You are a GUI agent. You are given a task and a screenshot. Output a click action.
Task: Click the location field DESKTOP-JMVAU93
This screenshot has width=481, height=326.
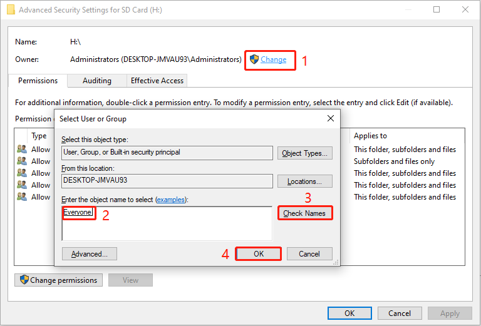167,181
